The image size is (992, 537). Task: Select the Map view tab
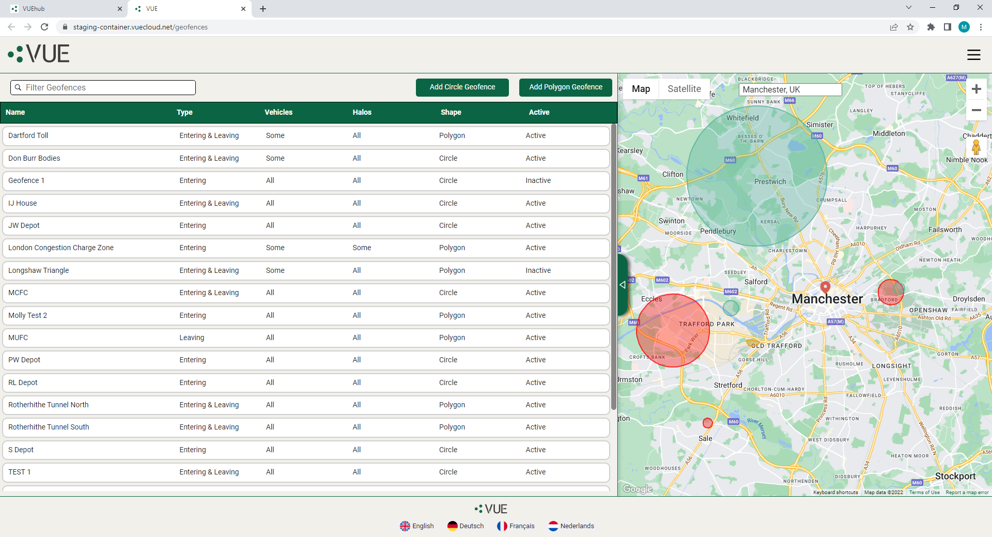point(641,89)
